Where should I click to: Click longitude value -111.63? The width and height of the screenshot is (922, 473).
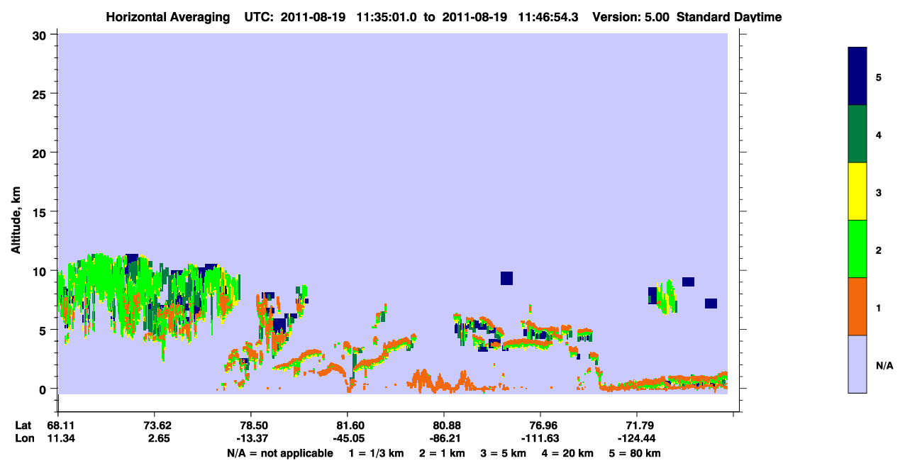point(540,439)
